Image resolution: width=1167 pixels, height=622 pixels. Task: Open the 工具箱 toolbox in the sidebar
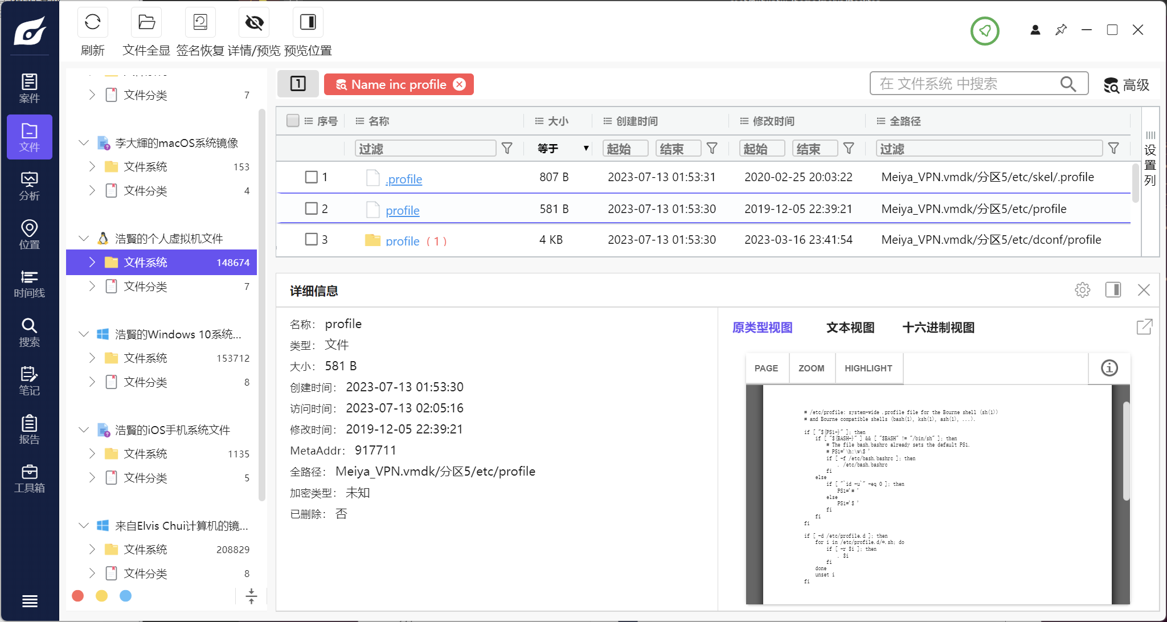29,478
